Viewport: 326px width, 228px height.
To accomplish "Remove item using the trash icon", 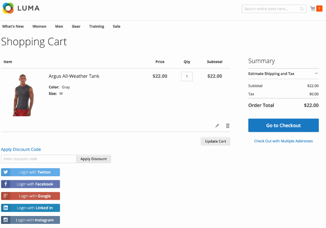I will 227,126.
